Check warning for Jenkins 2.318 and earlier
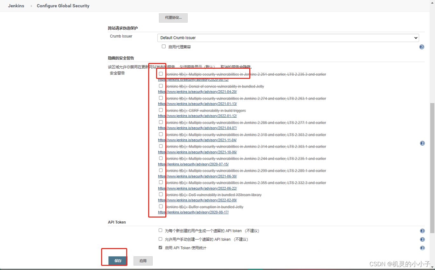The image size is (435, 270). (161, 134)
